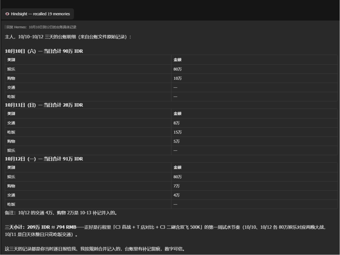Click the 7万 shopping amount
This screenshot has width=340, height=255.
point(177,186)
